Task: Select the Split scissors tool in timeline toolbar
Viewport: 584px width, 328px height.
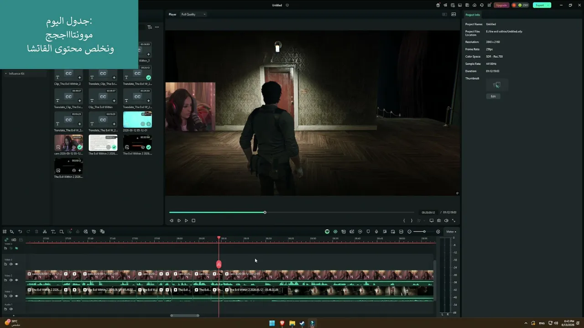Action: click(45, 231)
